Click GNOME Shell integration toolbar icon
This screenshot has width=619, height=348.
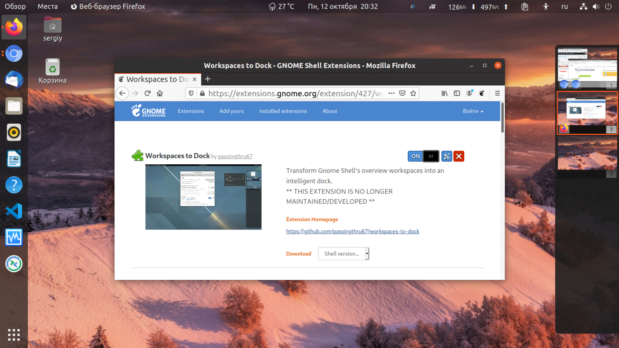point(482,93)
